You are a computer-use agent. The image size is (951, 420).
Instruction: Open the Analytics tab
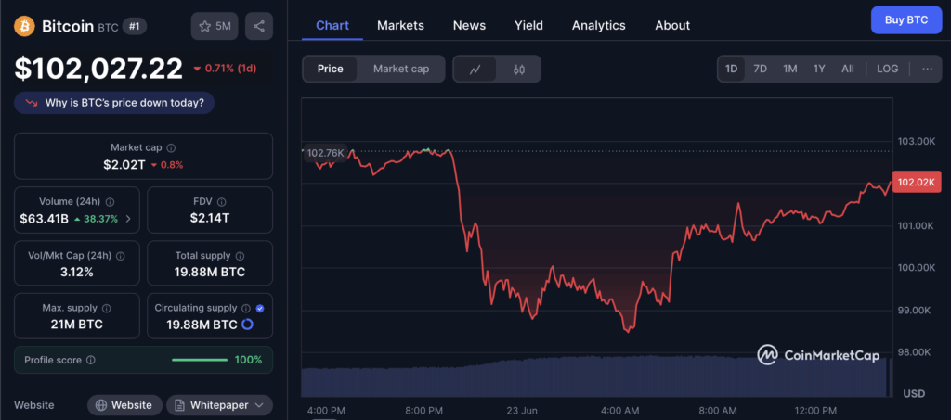click(x=599, y=25)
